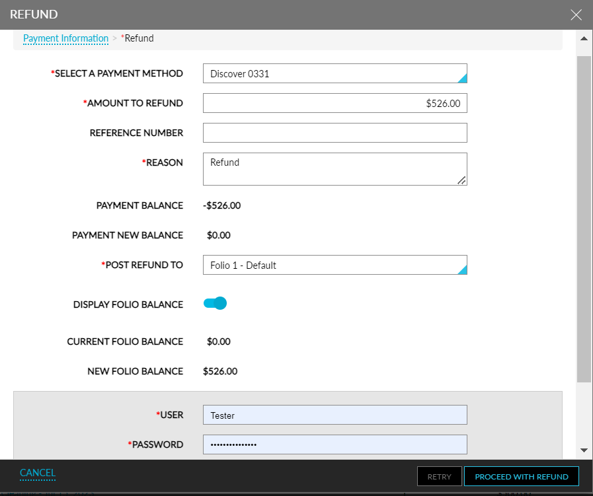Click the resize grip on the Reason box
The width and height of the screenshot is (593, 496).
(x=462, y=180)
